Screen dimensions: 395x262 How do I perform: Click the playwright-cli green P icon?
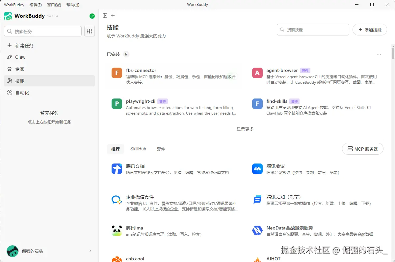pos(117,104)
